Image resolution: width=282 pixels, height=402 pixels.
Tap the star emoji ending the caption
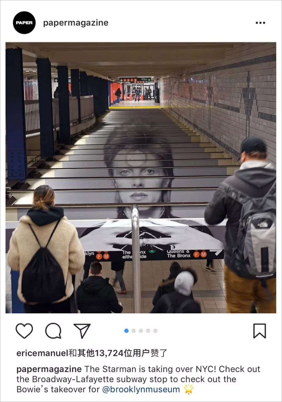coord(189,389)
